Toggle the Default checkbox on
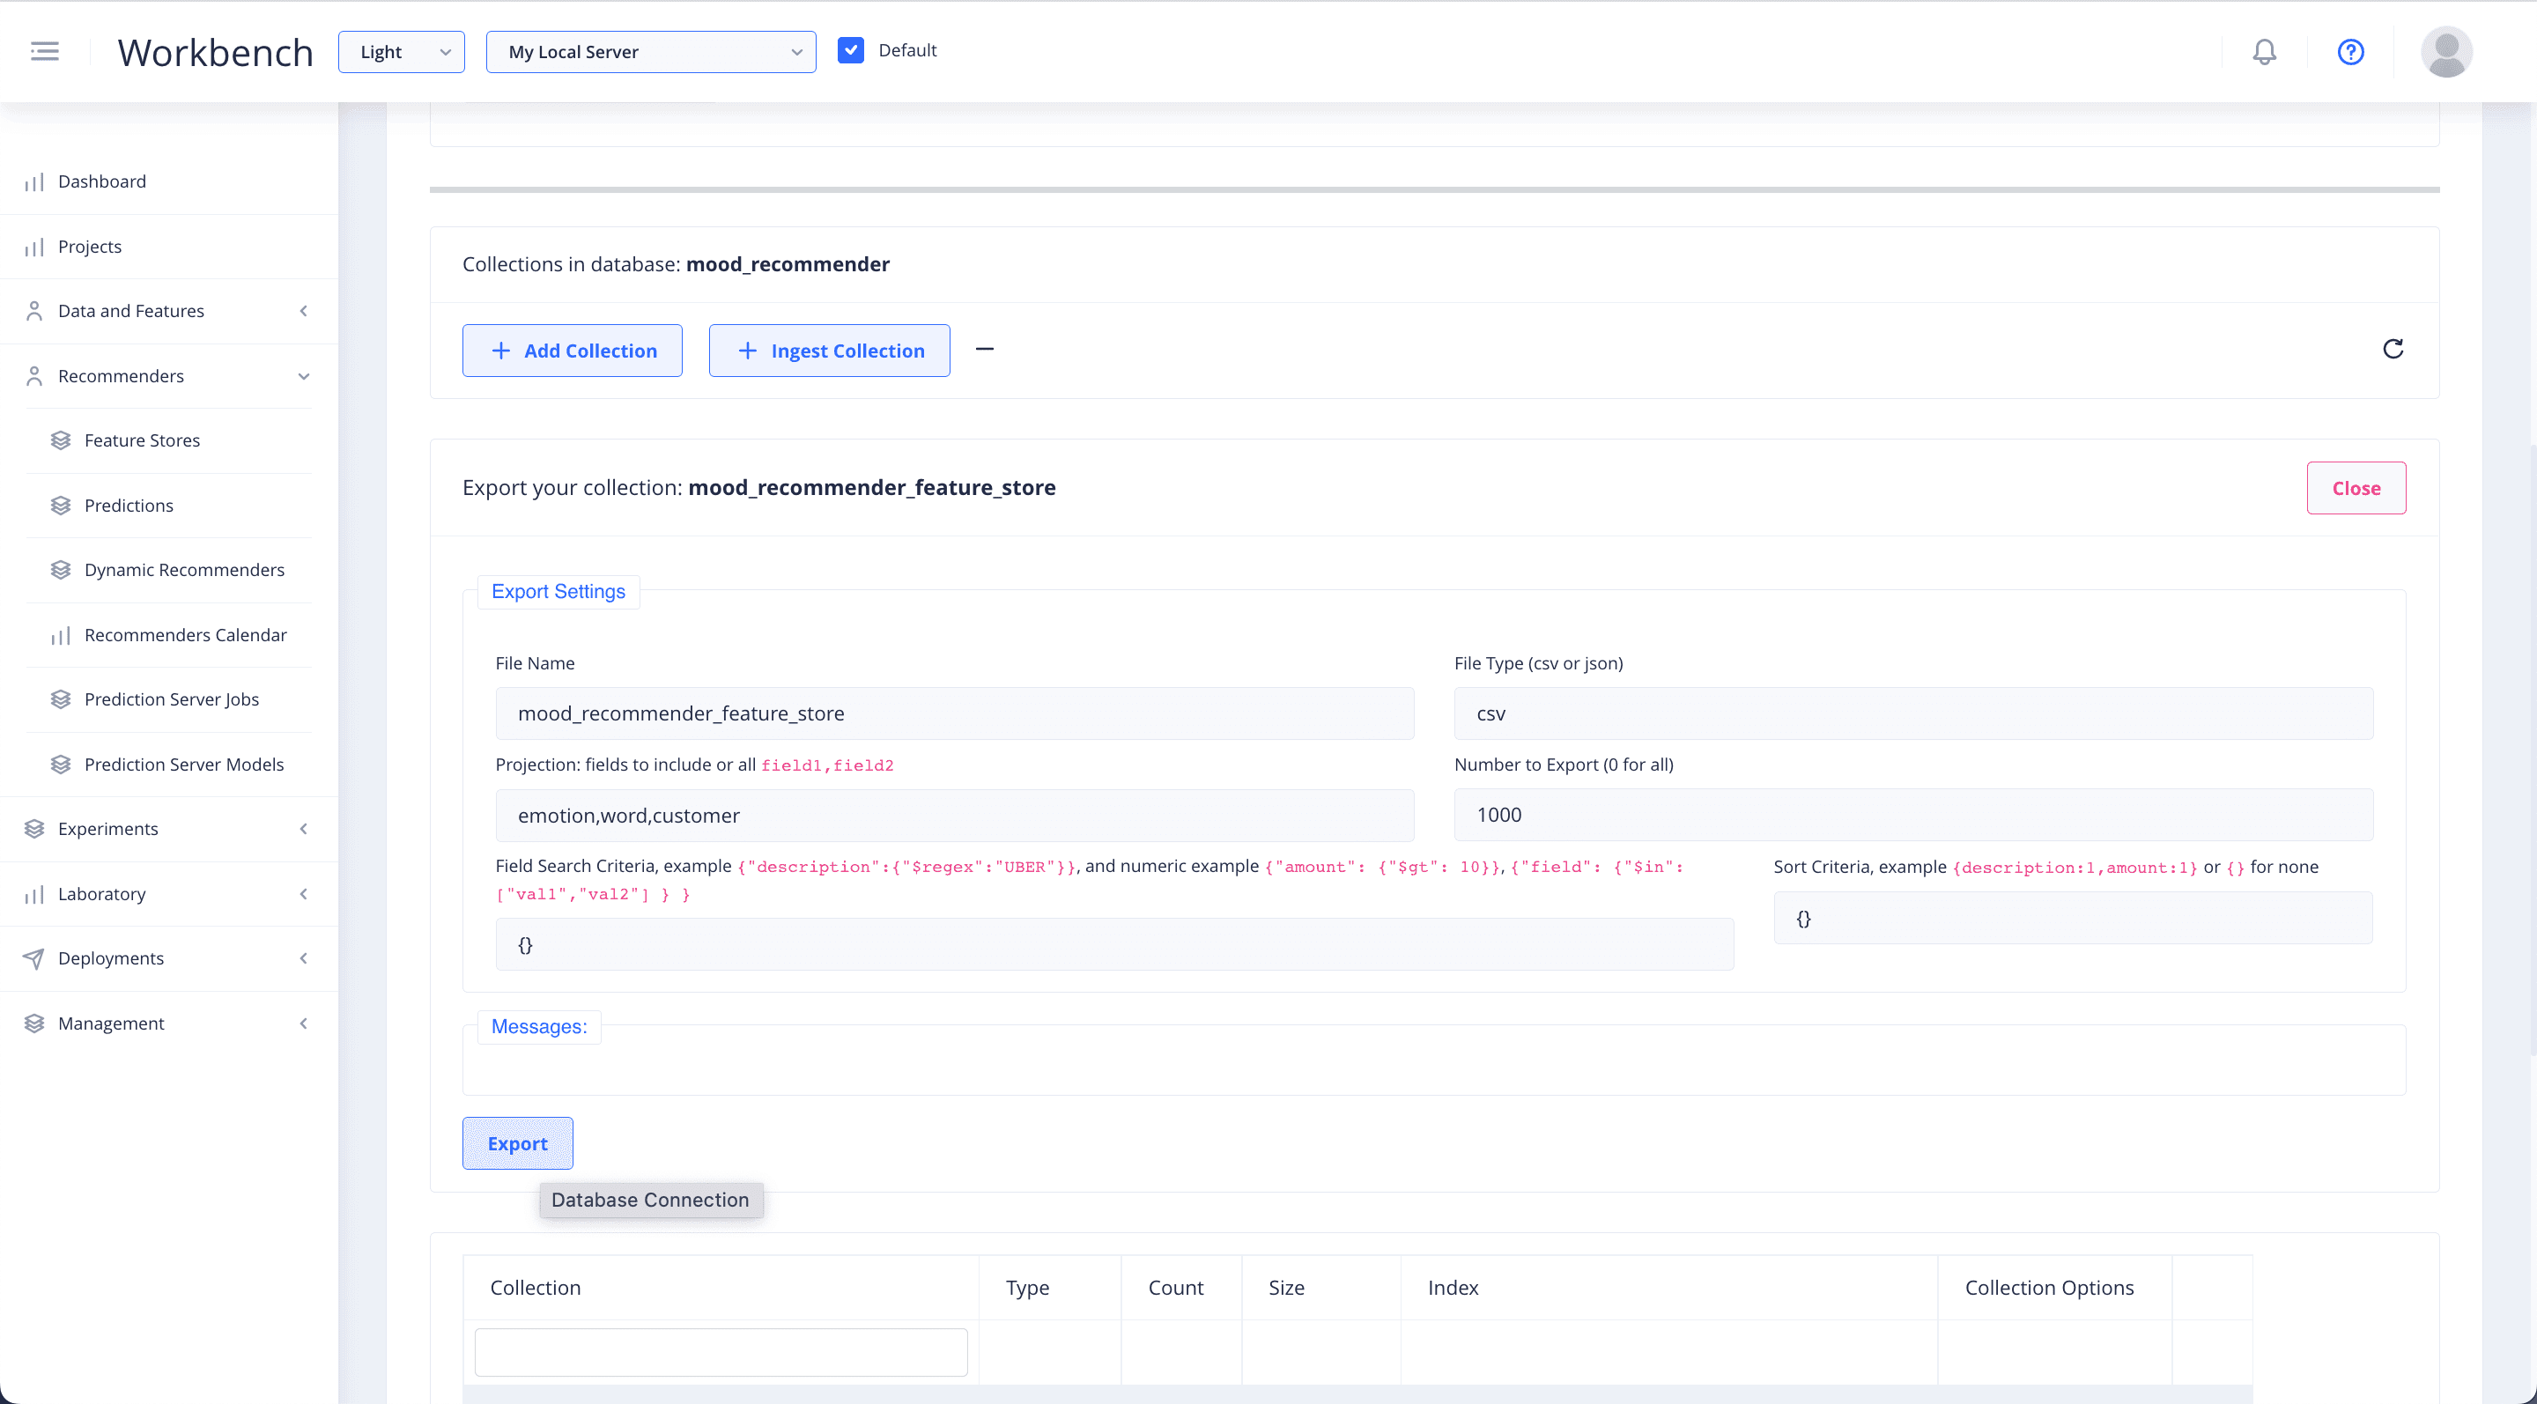 tap(850, 50)
